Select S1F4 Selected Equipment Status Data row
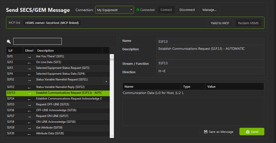276x143 pixels. [x=58, y=74]
